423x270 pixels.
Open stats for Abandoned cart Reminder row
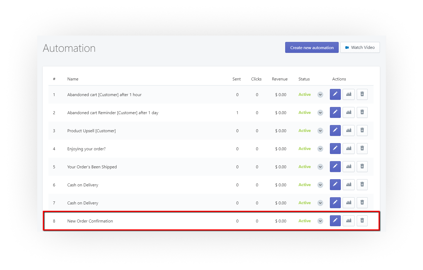[349, 112]
